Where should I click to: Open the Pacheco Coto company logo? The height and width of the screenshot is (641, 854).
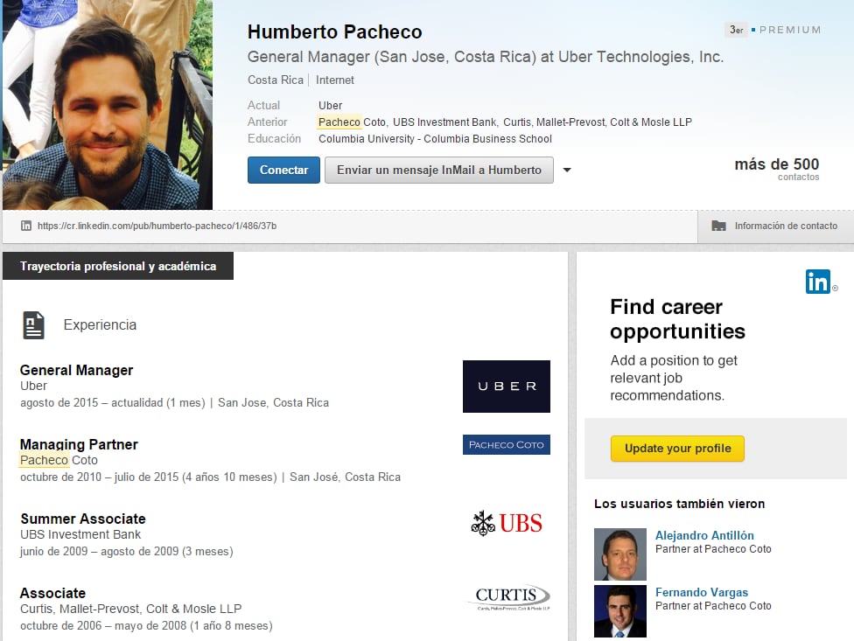tap(506, 444)
